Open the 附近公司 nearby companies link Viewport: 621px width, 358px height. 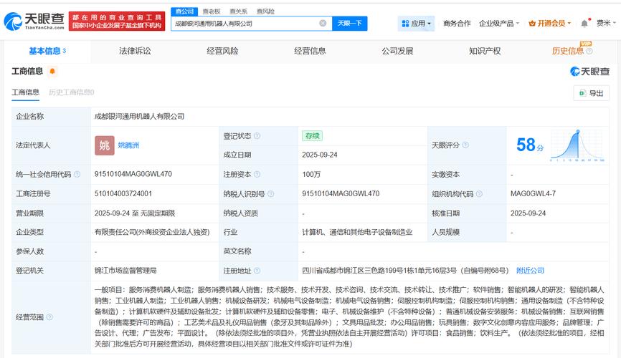tap(530, 271)
